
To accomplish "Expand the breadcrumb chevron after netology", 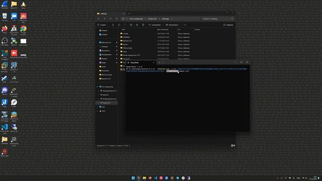I will (172, 19).
